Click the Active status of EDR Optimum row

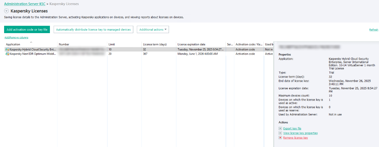point(269,54)
